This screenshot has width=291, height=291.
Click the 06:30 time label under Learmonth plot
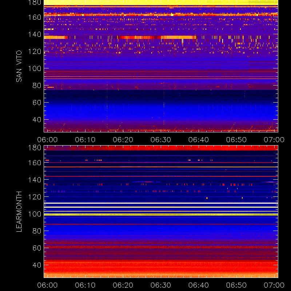[x=161, y=285]
